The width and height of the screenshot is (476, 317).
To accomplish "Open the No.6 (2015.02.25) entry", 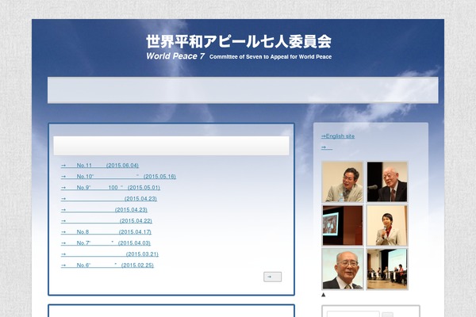I will click(107, 265).
